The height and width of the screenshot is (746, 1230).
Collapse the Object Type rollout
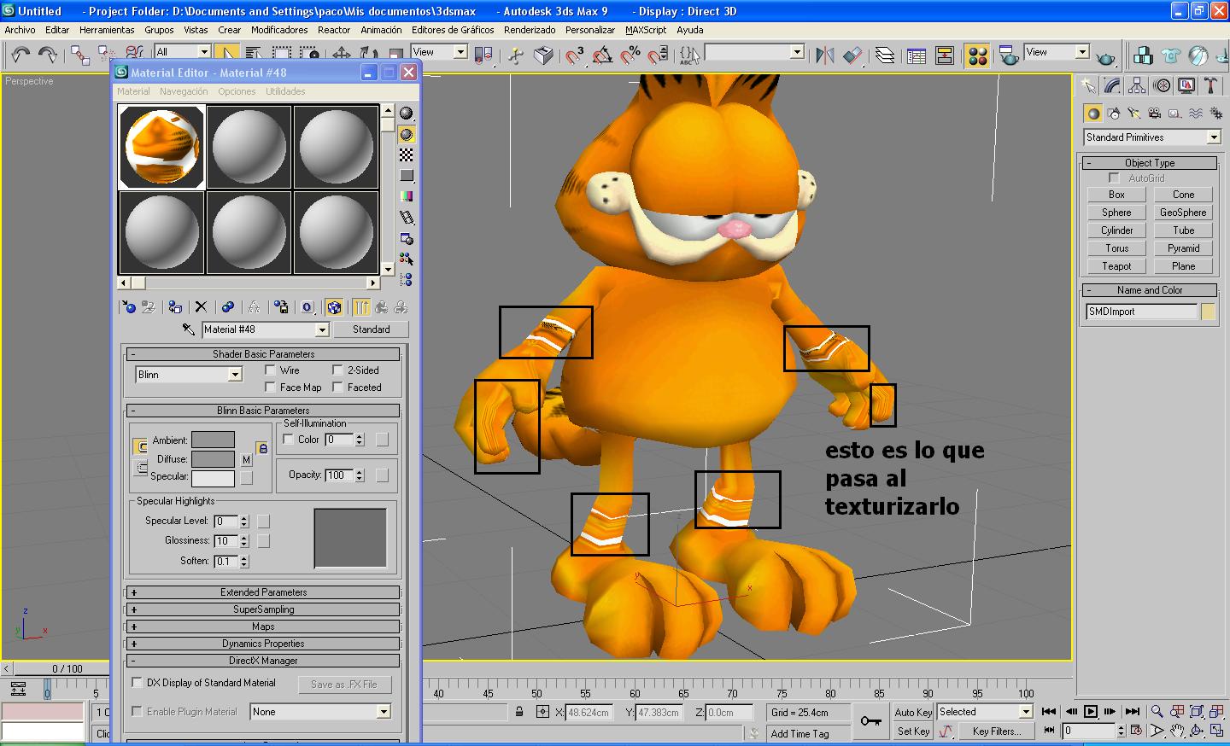[x=1149, y=163]
